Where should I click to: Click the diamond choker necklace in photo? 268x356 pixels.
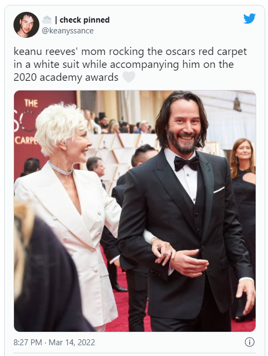[60, 169]
